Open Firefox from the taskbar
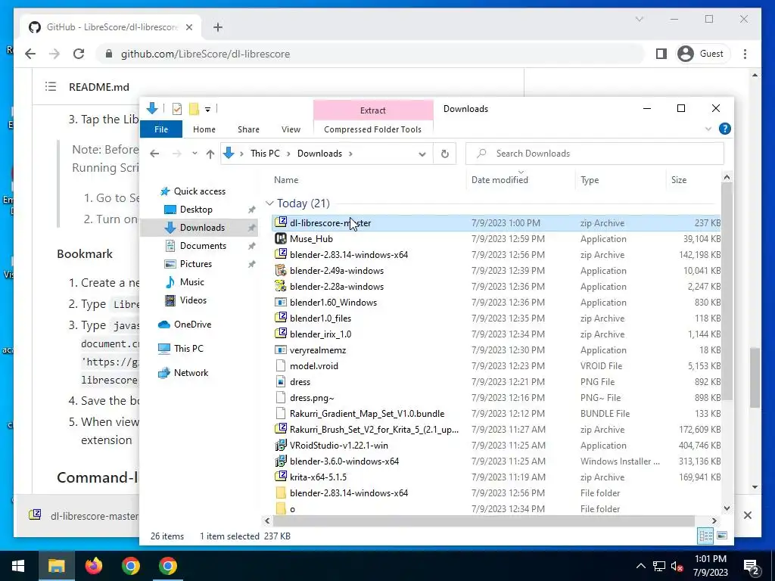Viewport: 775px width, 581px height. tap(93, 566)
